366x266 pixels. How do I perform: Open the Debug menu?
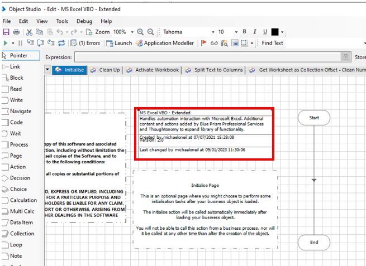[84, 21]
